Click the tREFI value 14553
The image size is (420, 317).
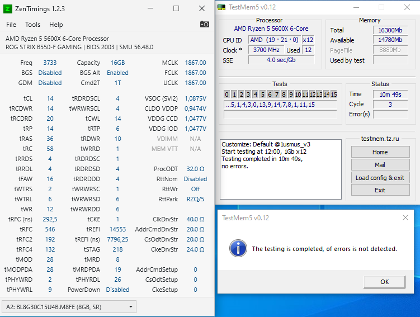[117, 229]
